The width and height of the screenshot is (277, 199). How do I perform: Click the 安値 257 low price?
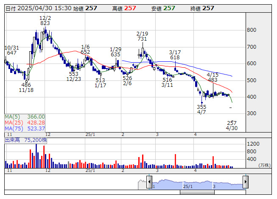(x=163, y=8)
